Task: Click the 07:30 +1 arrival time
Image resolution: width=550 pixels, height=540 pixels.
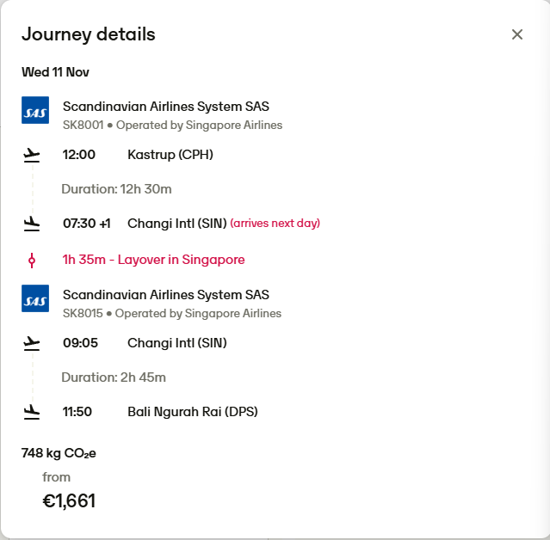Action: point(87,224)
